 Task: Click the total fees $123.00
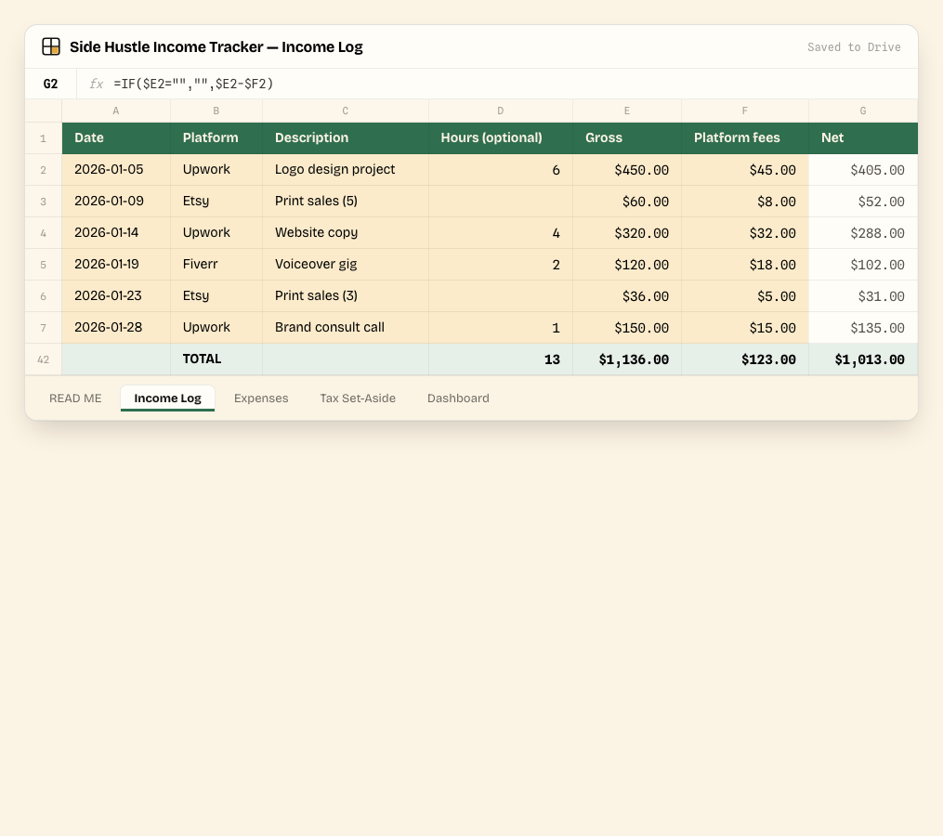pos(745,359)
